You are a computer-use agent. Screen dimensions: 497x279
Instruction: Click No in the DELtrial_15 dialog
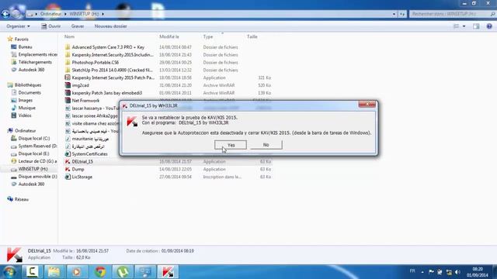pos(266,145)
